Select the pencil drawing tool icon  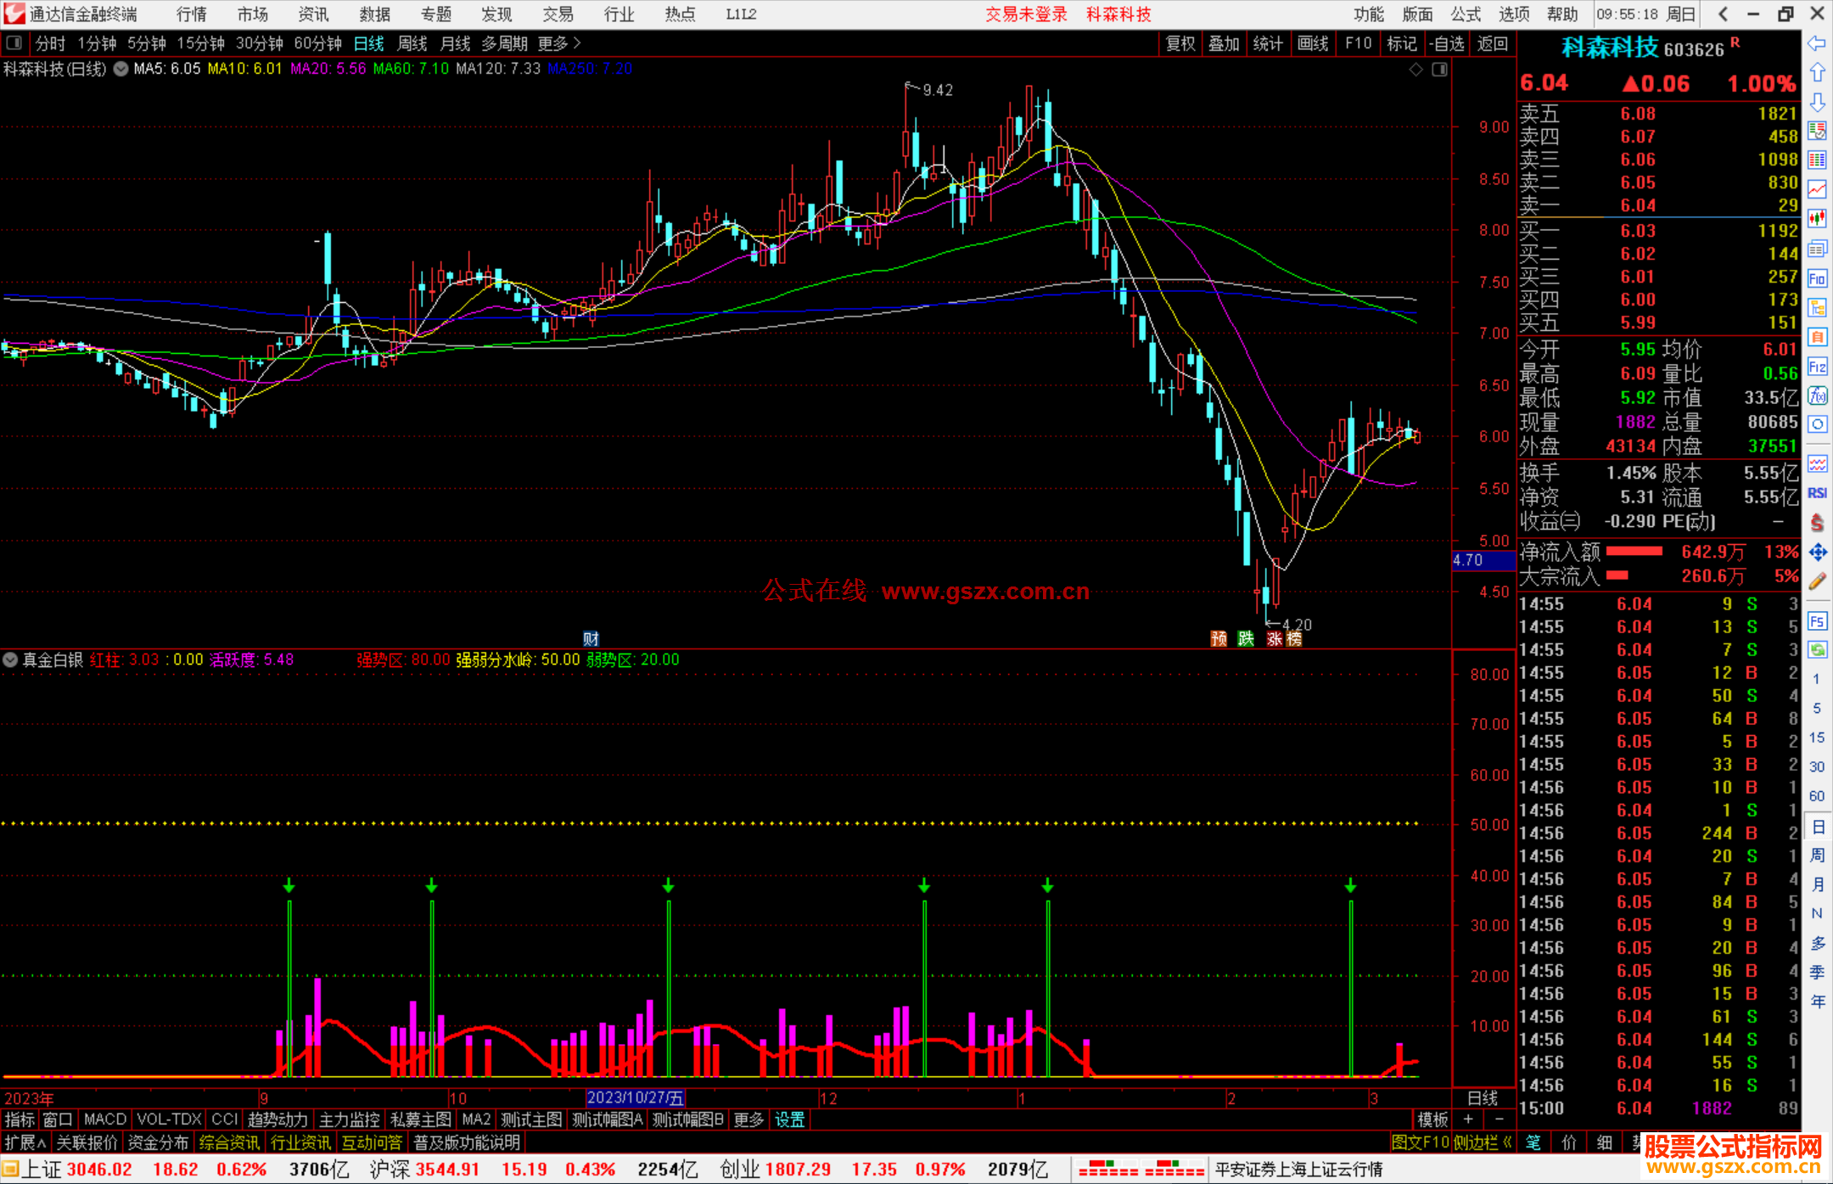pos(1817,581)
